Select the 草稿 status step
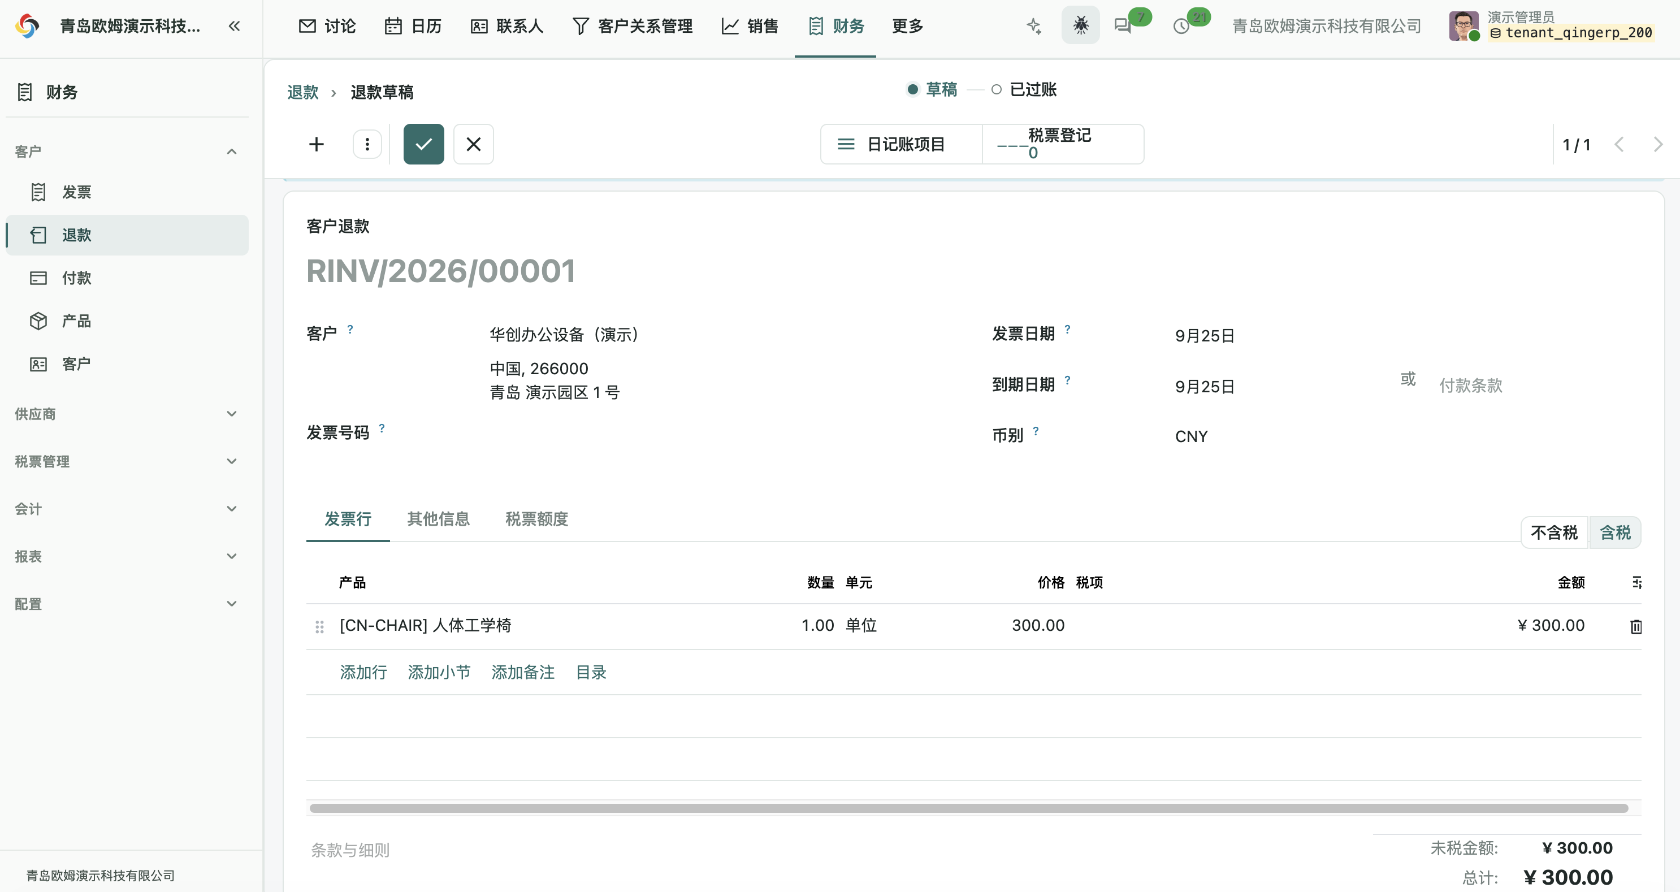Image resolution: width=1680 pixels, height=892 pixels. pos(932,89)
